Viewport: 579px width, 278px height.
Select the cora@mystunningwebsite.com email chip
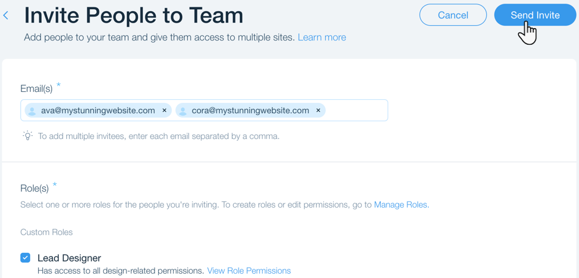(x=250, y=110)
